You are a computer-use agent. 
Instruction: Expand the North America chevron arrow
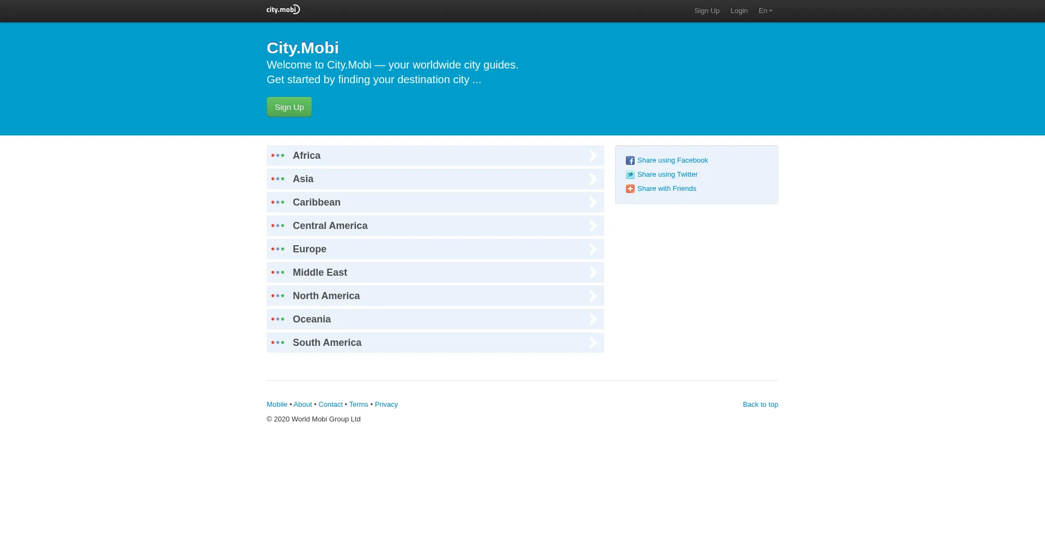593,296
